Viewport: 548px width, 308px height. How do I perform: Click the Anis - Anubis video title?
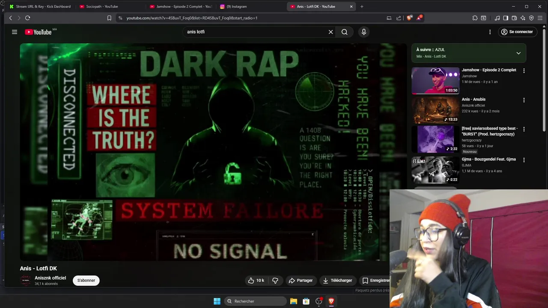pyautogui.click(x=474, y=99)
